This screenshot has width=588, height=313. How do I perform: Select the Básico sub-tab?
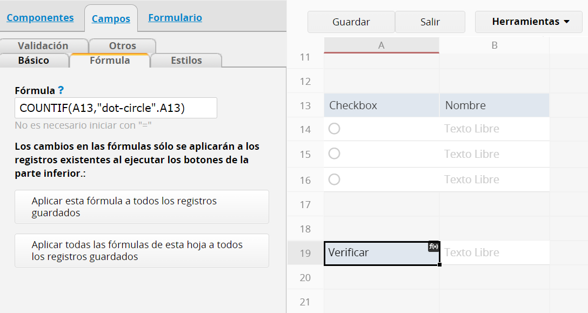click(x=34, y=61)
